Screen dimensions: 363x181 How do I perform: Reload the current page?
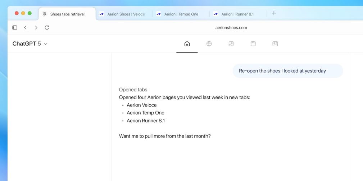(47, 27)
